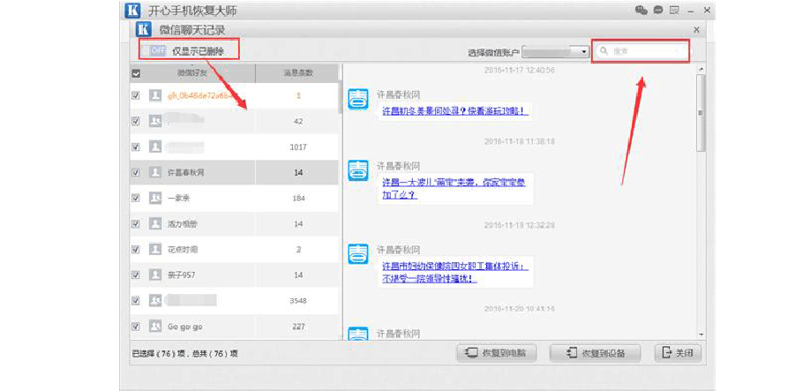Uncheck the 花点时间 checkbox
Viewport: 788px width, 391px height.
point(135,249)
